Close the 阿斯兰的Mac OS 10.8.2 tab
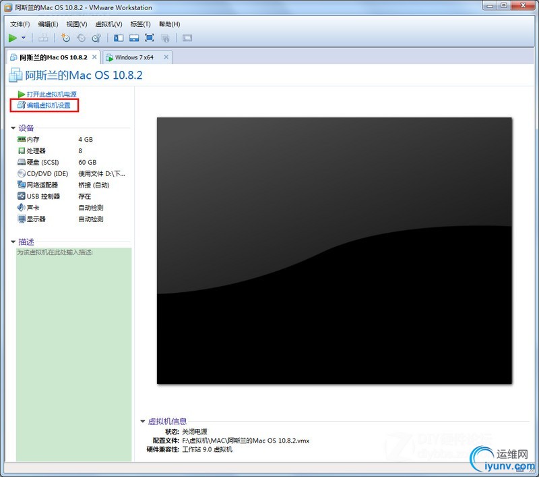 94,57
